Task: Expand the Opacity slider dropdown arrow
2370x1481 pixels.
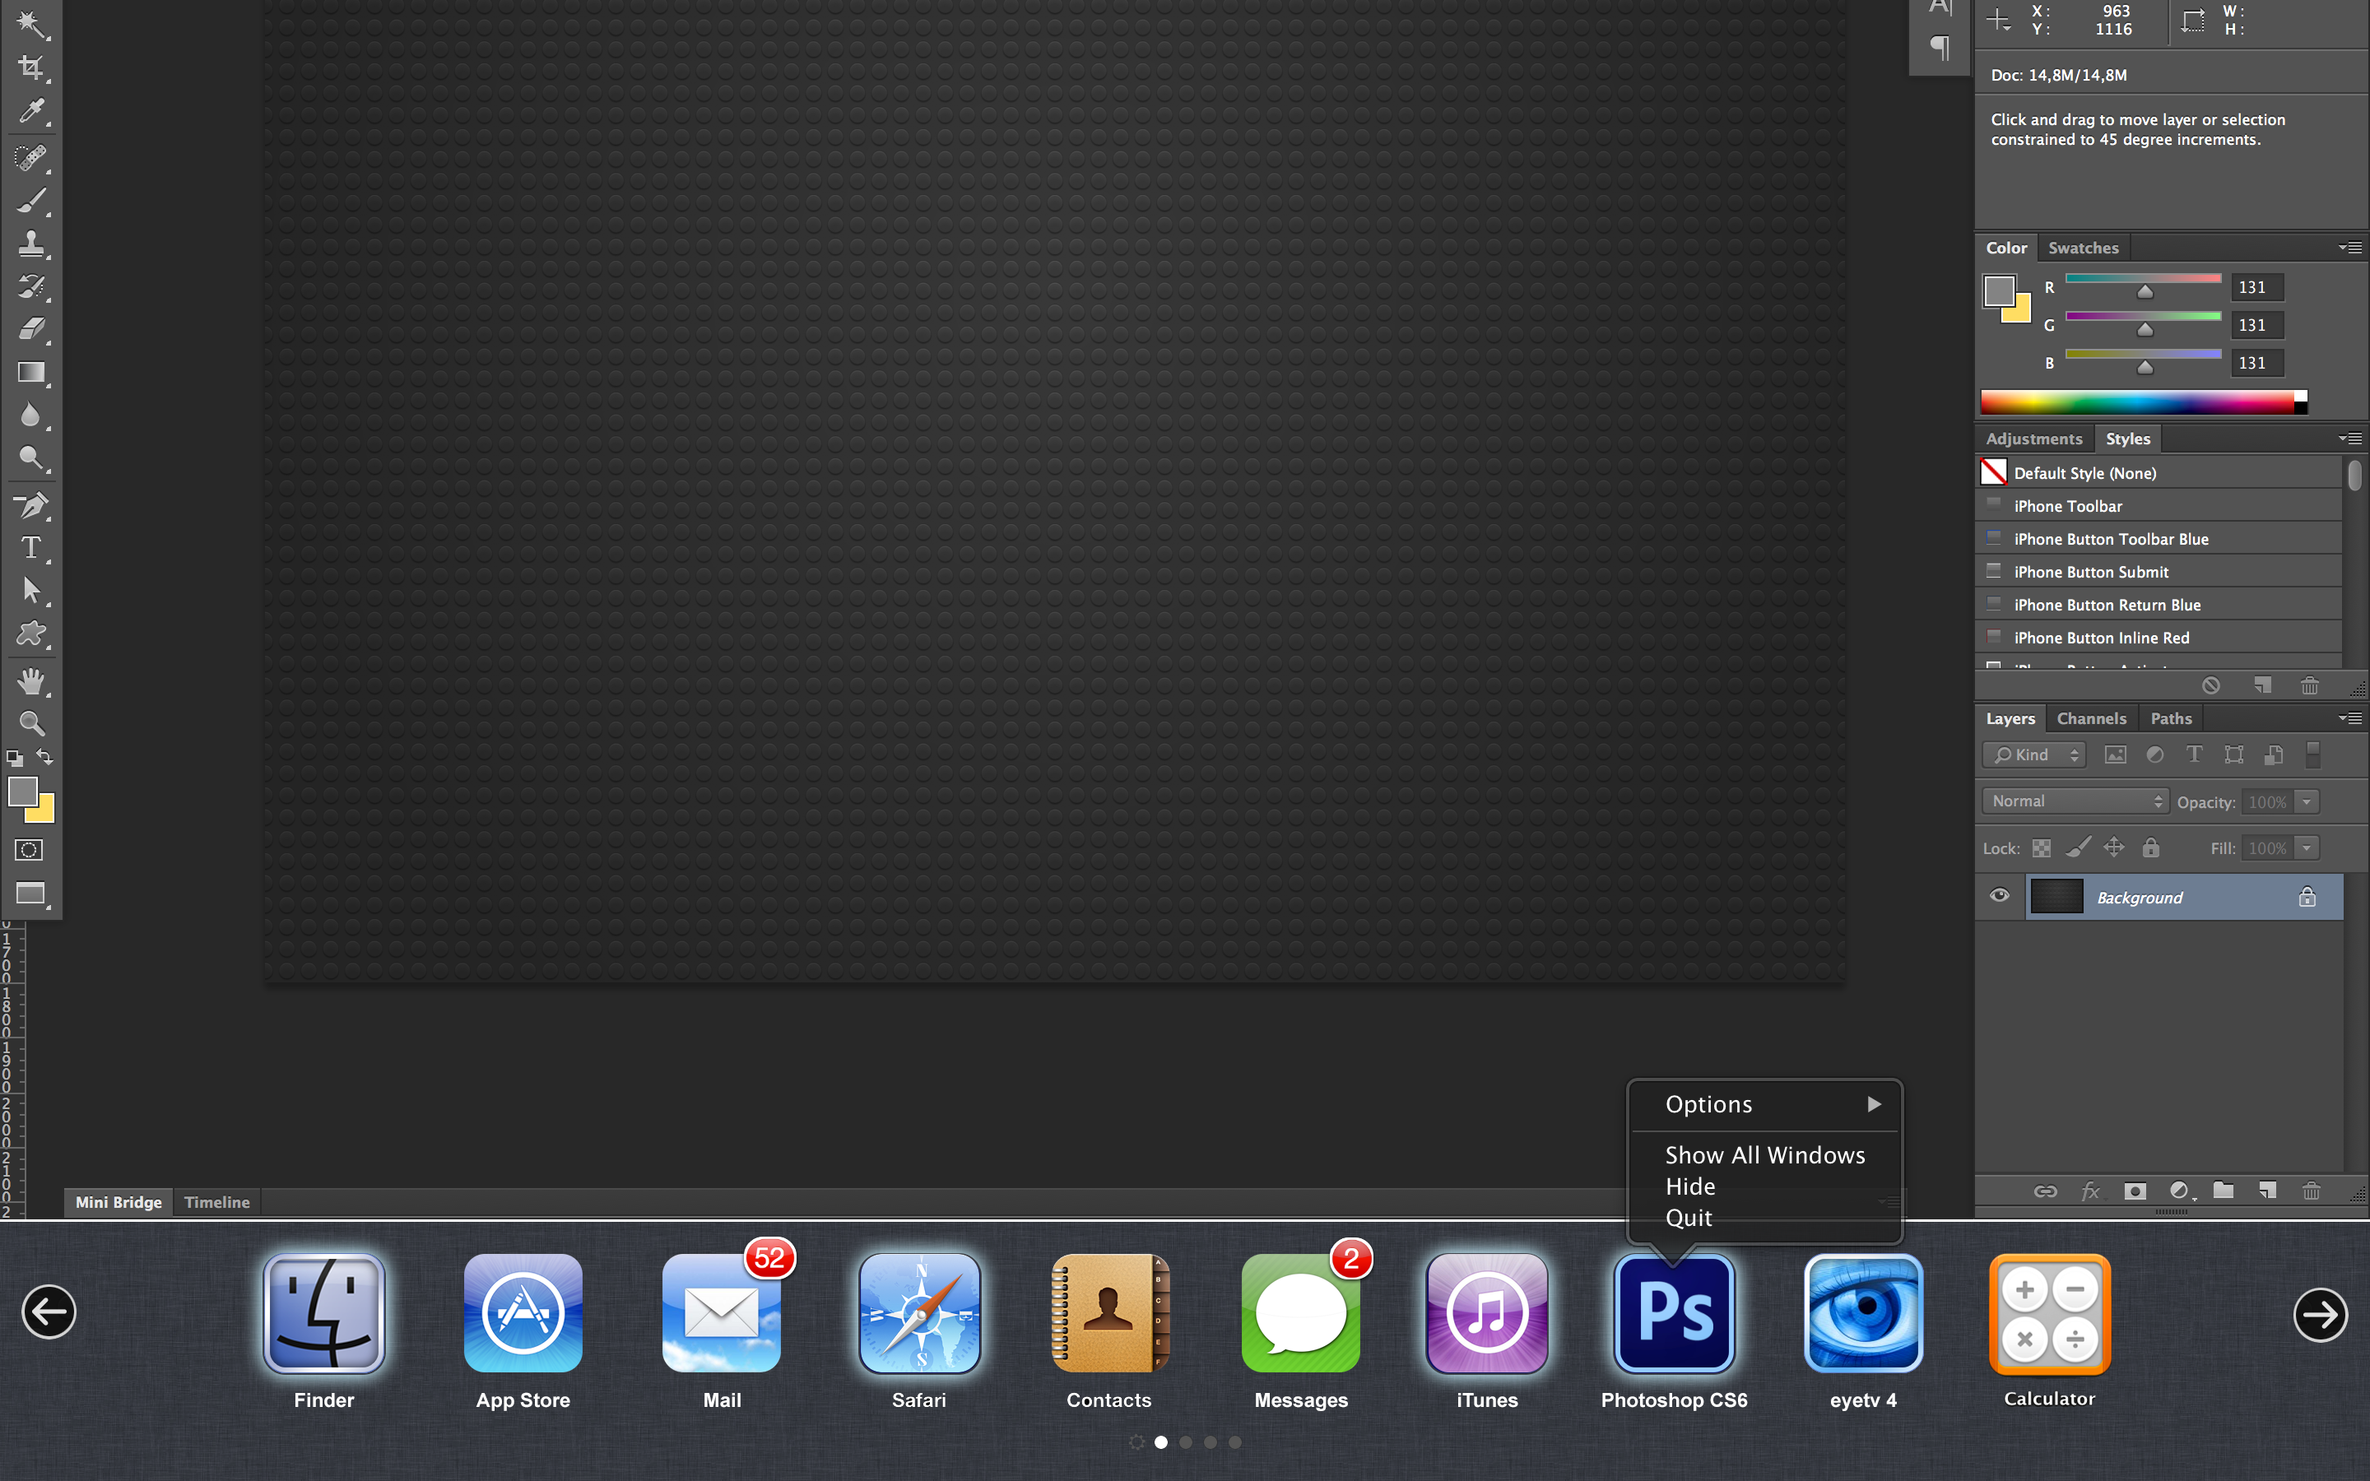Action: (2307, 801)
